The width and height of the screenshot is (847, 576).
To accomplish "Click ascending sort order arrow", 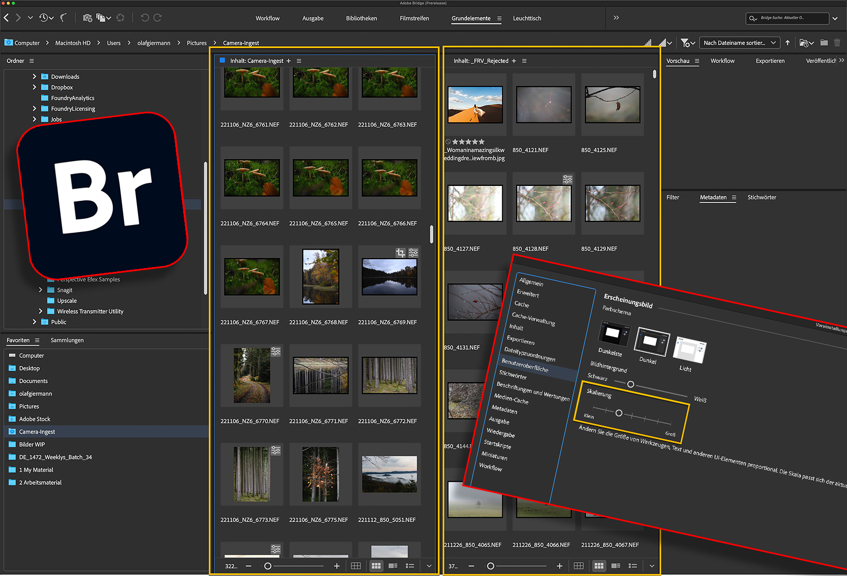I will pos(788,43).
